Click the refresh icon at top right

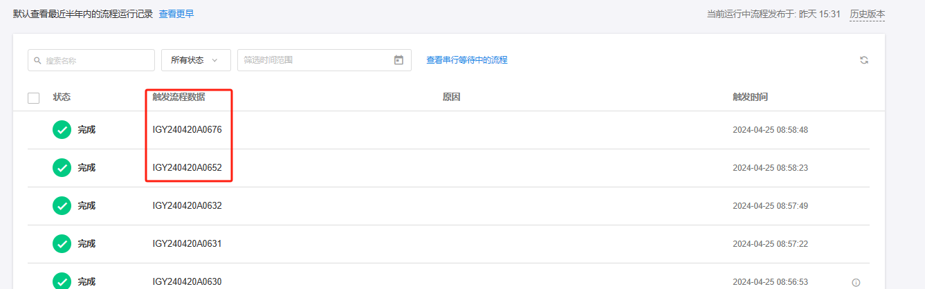(864, 60)
